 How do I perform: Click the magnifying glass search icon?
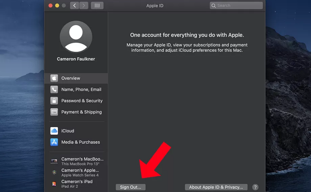tap(213, 6)
